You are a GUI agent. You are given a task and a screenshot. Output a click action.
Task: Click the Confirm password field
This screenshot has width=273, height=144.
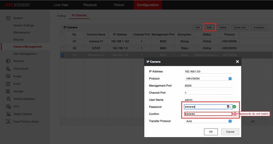click(x=208, y=114)
